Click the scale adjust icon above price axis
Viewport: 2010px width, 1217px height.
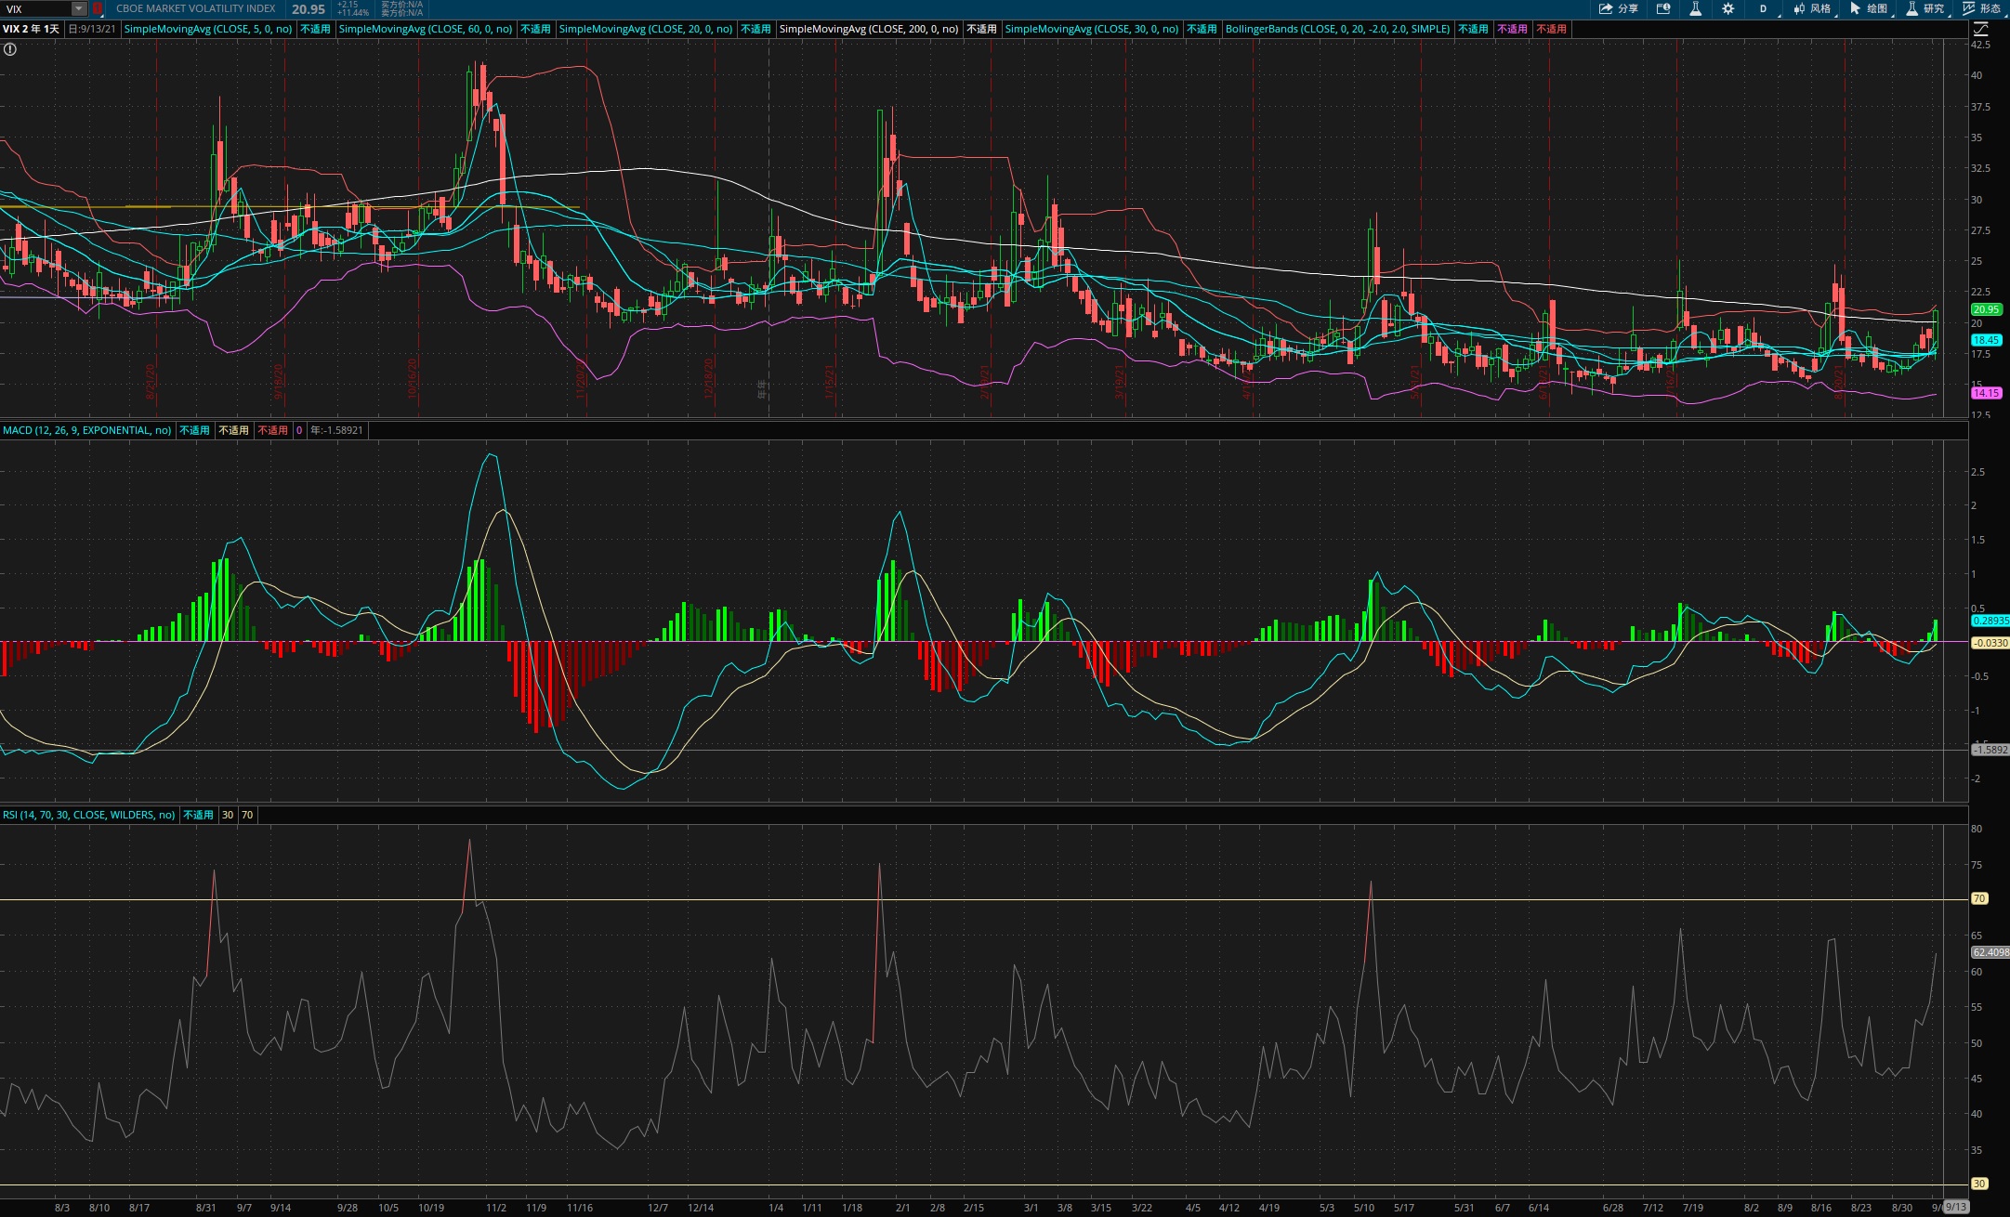click(x=1980, y=29)
